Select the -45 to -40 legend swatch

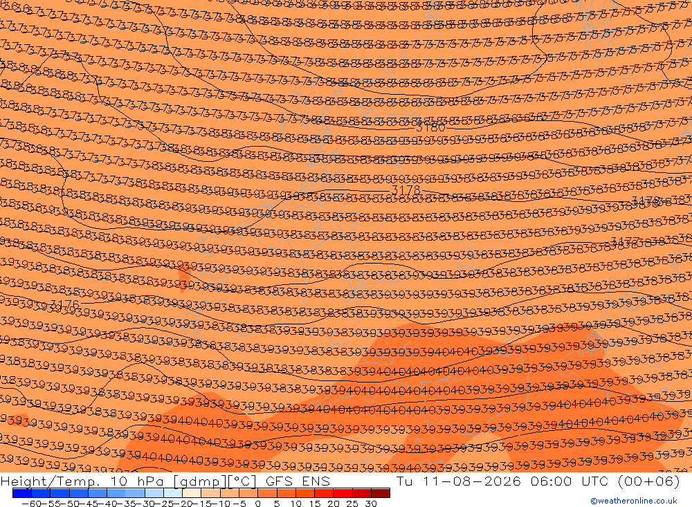[x=97, y=493]
